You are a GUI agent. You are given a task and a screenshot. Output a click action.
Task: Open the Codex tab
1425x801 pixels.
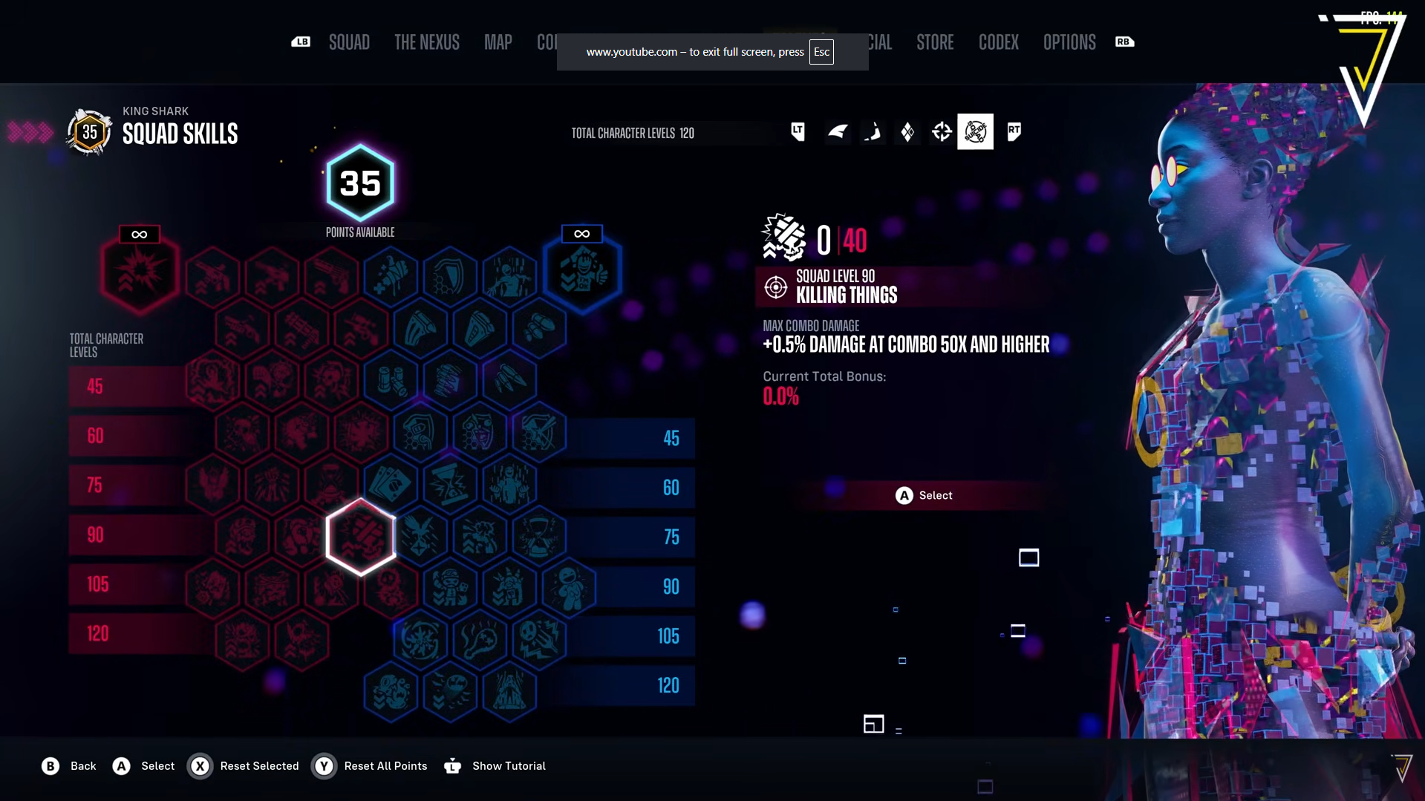(x=999, y=42)
